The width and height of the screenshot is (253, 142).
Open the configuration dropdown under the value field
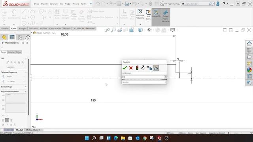(144, 82)
